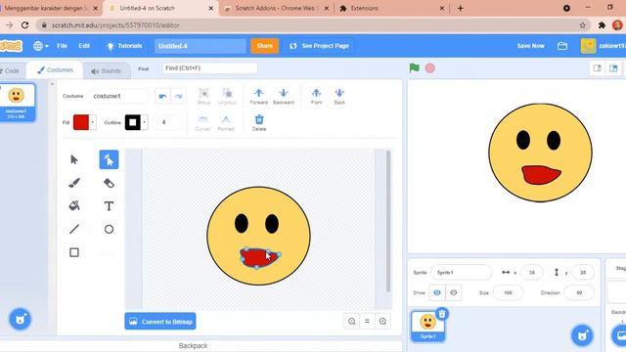
Task: Select the Rectangle tool
Action: tap(74, 252)
